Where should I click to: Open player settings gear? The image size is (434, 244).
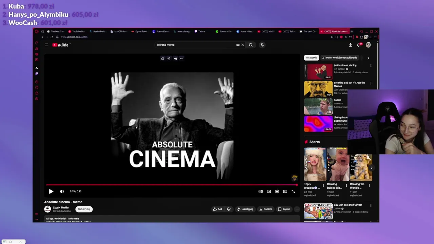coord(277,191)
